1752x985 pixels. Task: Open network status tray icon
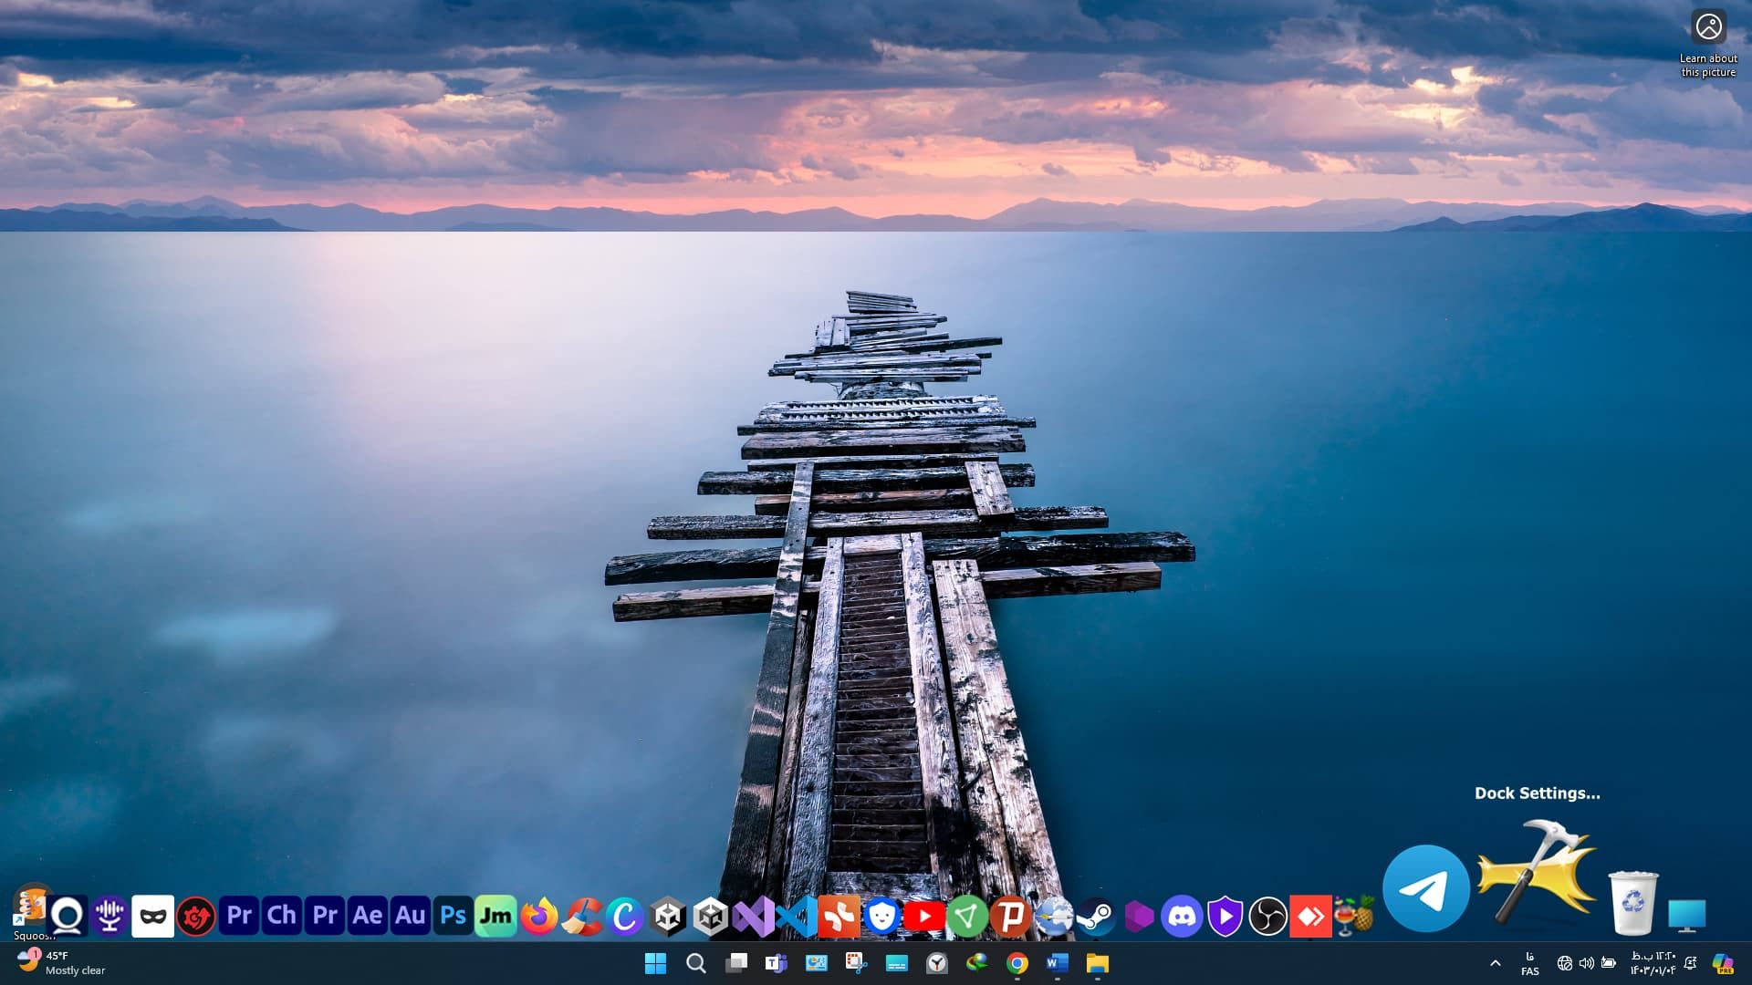tap(1564, 963)
